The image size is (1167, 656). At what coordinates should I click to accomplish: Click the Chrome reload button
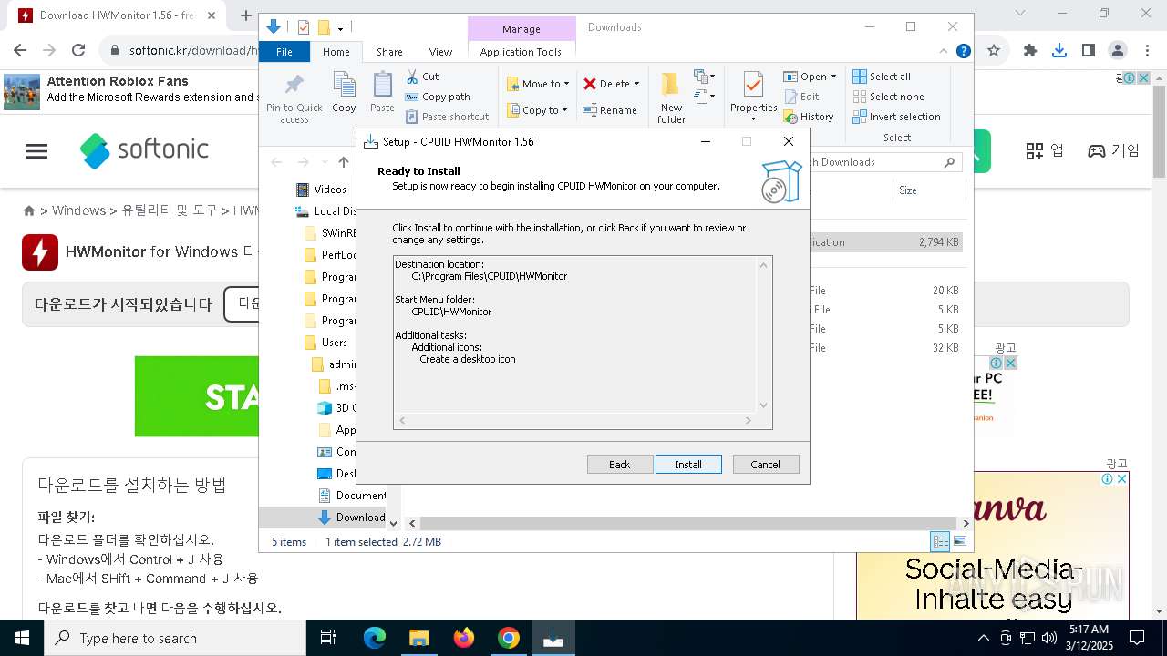pos(78,51)
